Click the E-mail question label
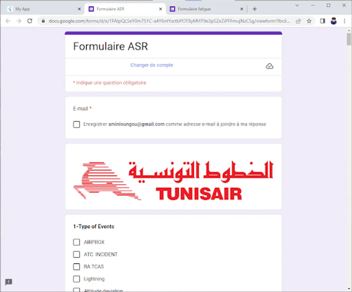This screenshot has width=352, height=292. [80, 109]
